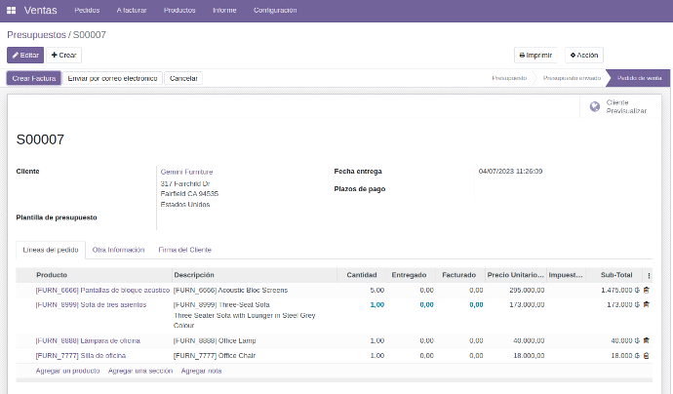Viewport: 673px width, 394px height.
Task: Click Editar button with pencil icon
Action: click(x=25, y=56)
